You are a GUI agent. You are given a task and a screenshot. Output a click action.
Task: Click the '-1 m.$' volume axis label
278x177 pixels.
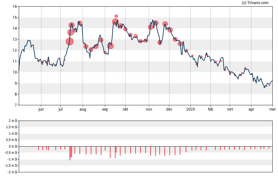pos(12,159)
